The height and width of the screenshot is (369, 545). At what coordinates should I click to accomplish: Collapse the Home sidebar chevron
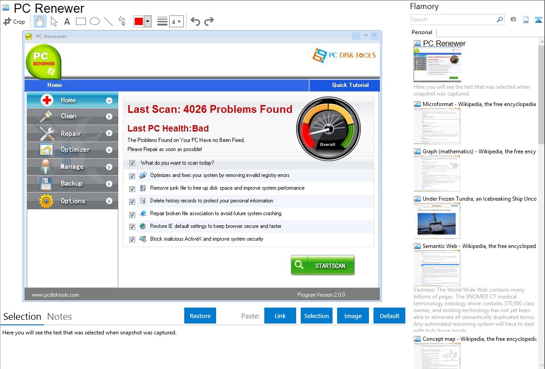(109, 101)
